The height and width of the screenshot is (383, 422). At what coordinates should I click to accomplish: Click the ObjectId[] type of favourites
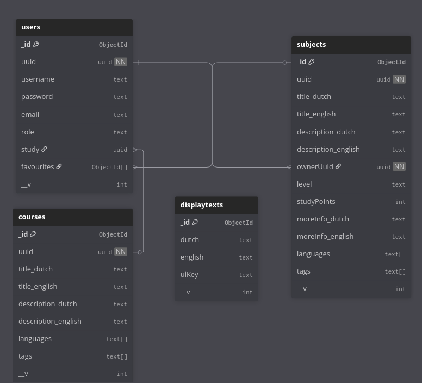point(109,168)
